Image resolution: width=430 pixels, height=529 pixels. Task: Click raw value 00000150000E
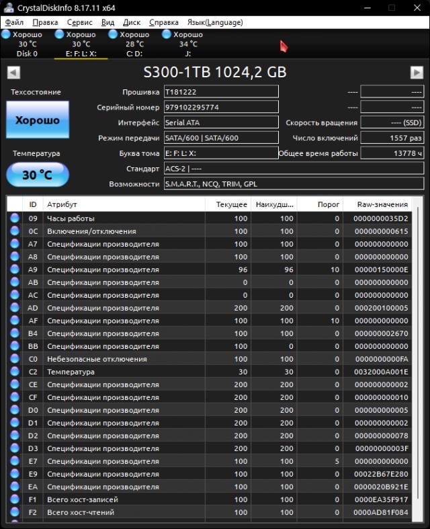coord(381,270)
